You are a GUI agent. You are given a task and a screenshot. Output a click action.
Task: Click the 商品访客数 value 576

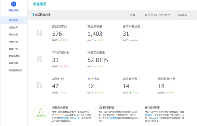click(57, 34)
